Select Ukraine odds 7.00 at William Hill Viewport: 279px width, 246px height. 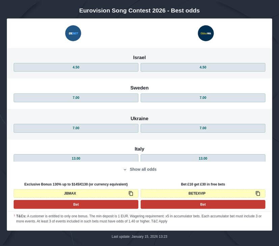click(203, 128)
